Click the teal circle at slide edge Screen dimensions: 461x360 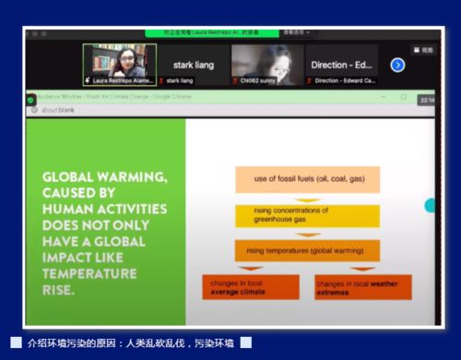[430, 206]
